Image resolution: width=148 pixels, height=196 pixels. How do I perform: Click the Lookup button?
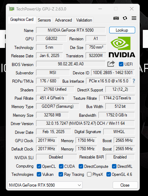click(x=122, y=30)
